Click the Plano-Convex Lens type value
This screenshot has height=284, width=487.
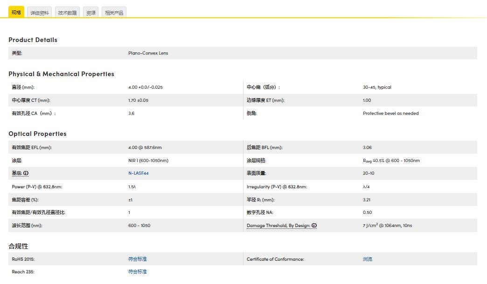click(x=148, y=53)
